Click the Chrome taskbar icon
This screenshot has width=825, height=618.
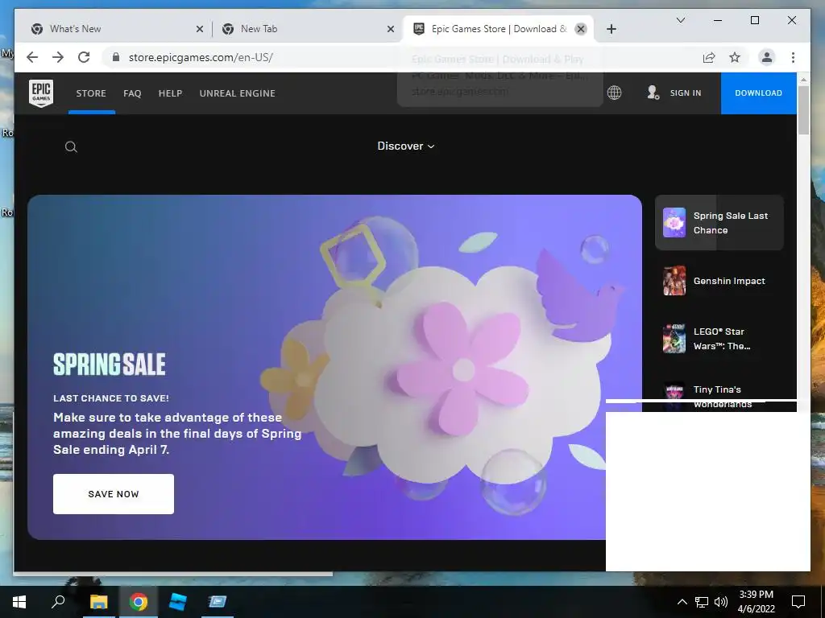tap(139, 602)
